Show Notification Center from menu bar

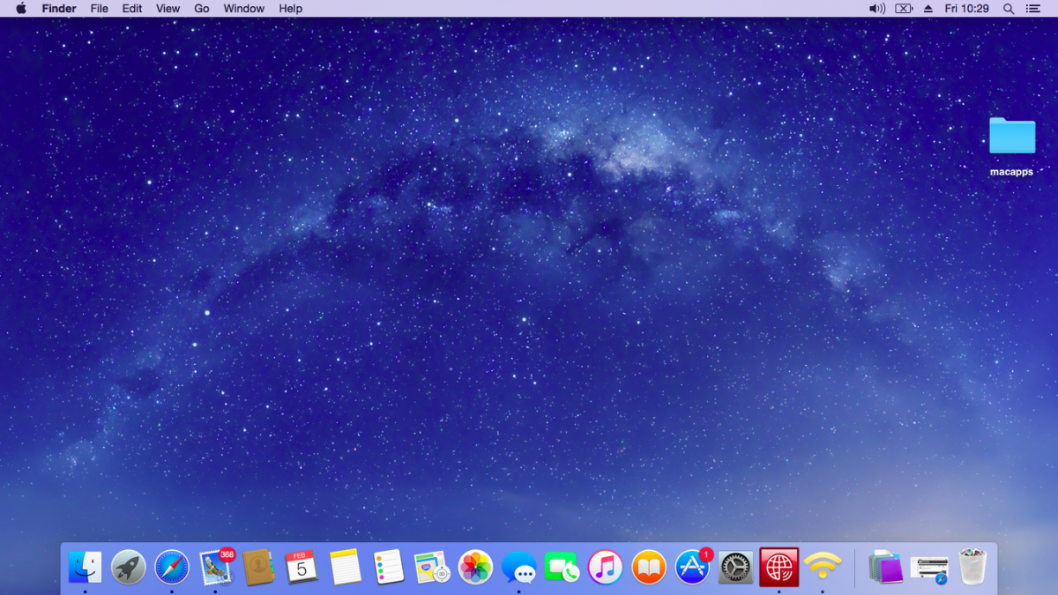click(1033, 9)
